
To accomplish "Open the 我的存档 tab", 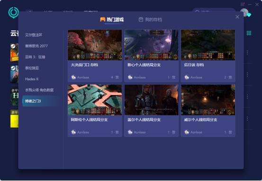I will tap(150, 19).
